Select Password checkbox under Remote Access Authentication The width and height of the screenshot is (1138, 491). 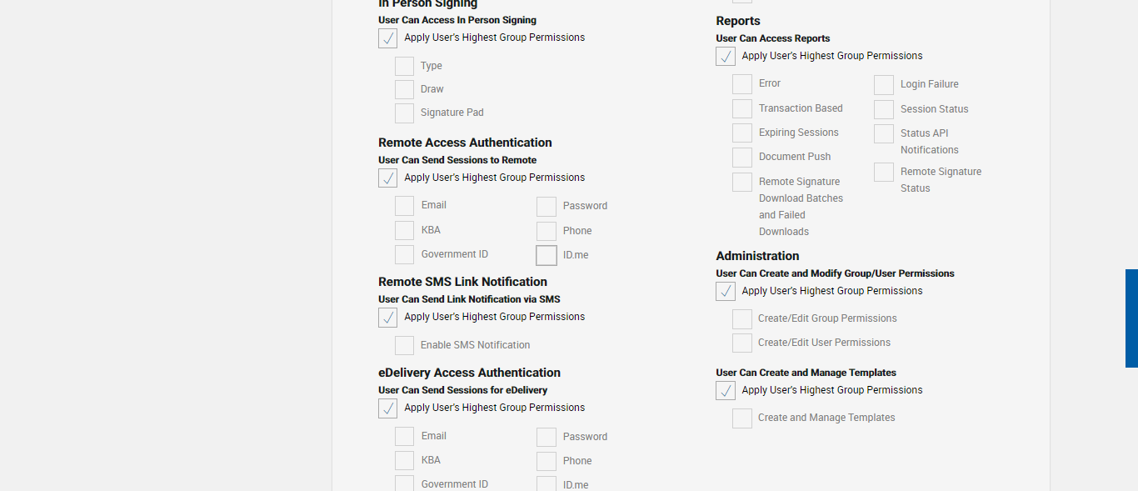click(547, 207)
